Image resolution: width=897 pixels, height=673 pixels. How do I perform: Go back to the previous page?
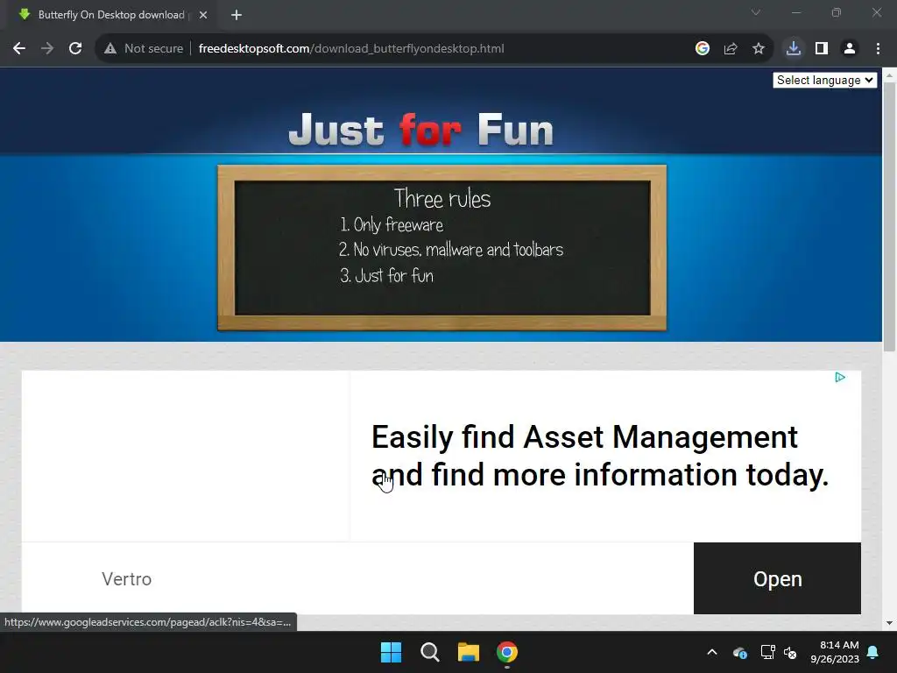coord(19,49)
